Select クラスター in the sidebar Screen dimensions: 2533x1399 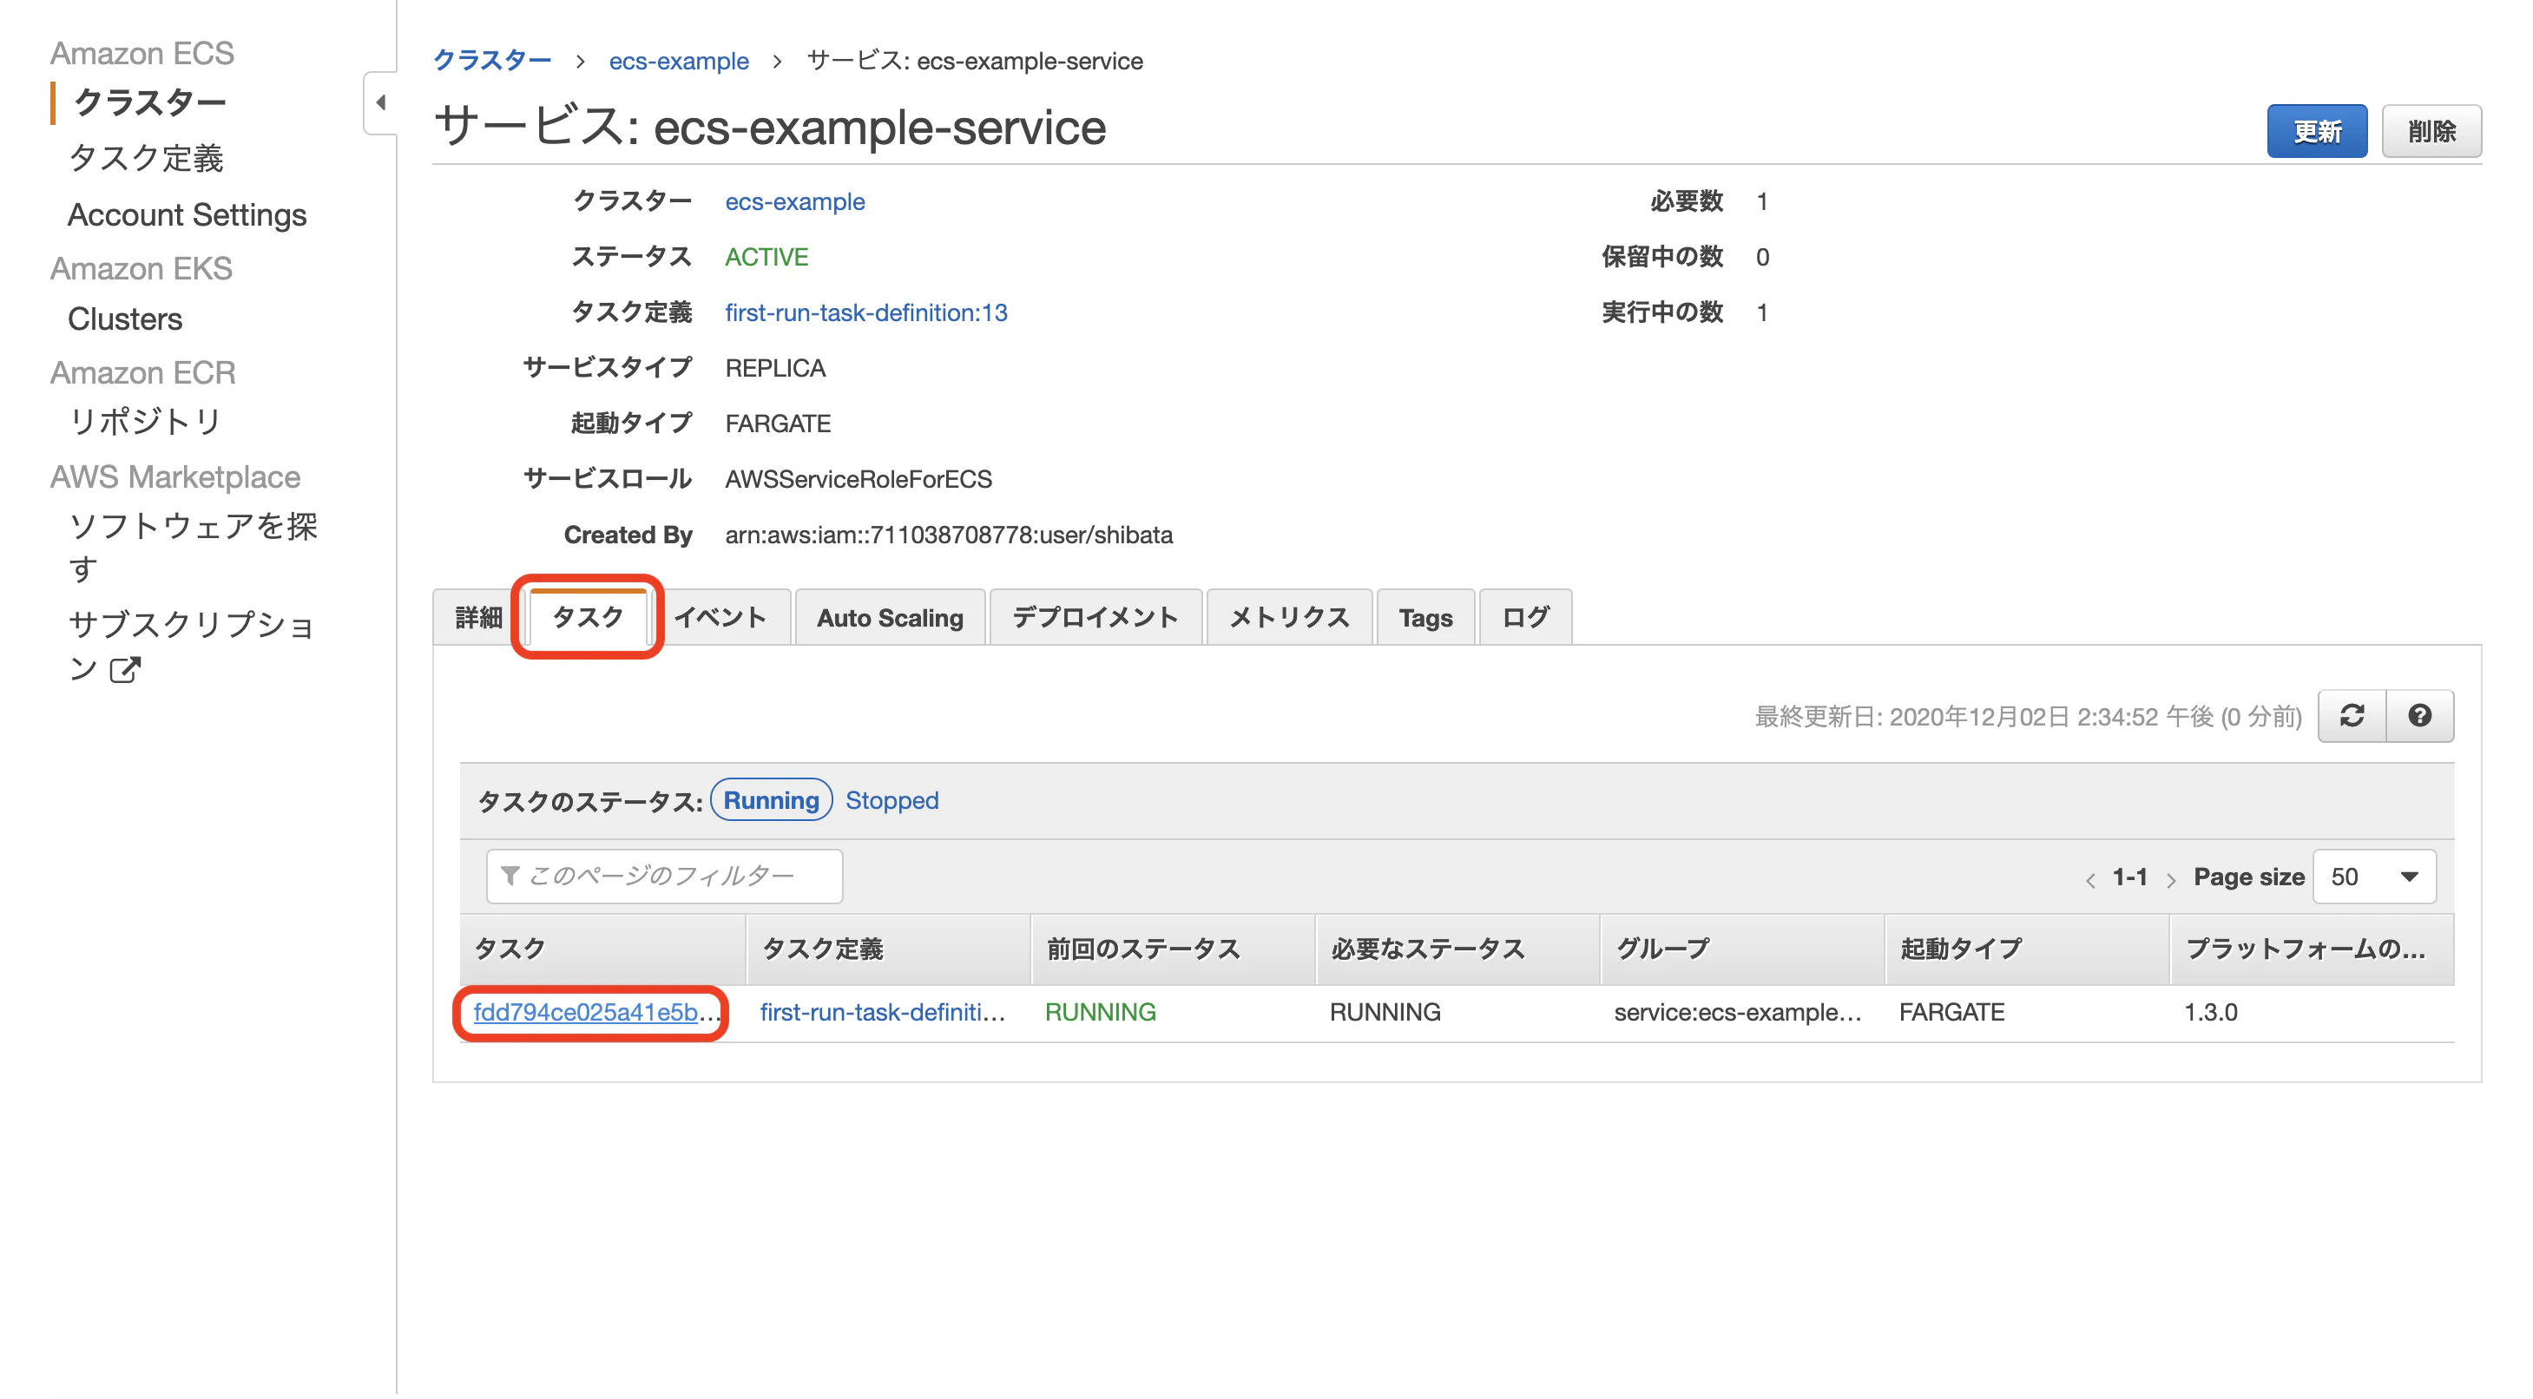[149, 102]
